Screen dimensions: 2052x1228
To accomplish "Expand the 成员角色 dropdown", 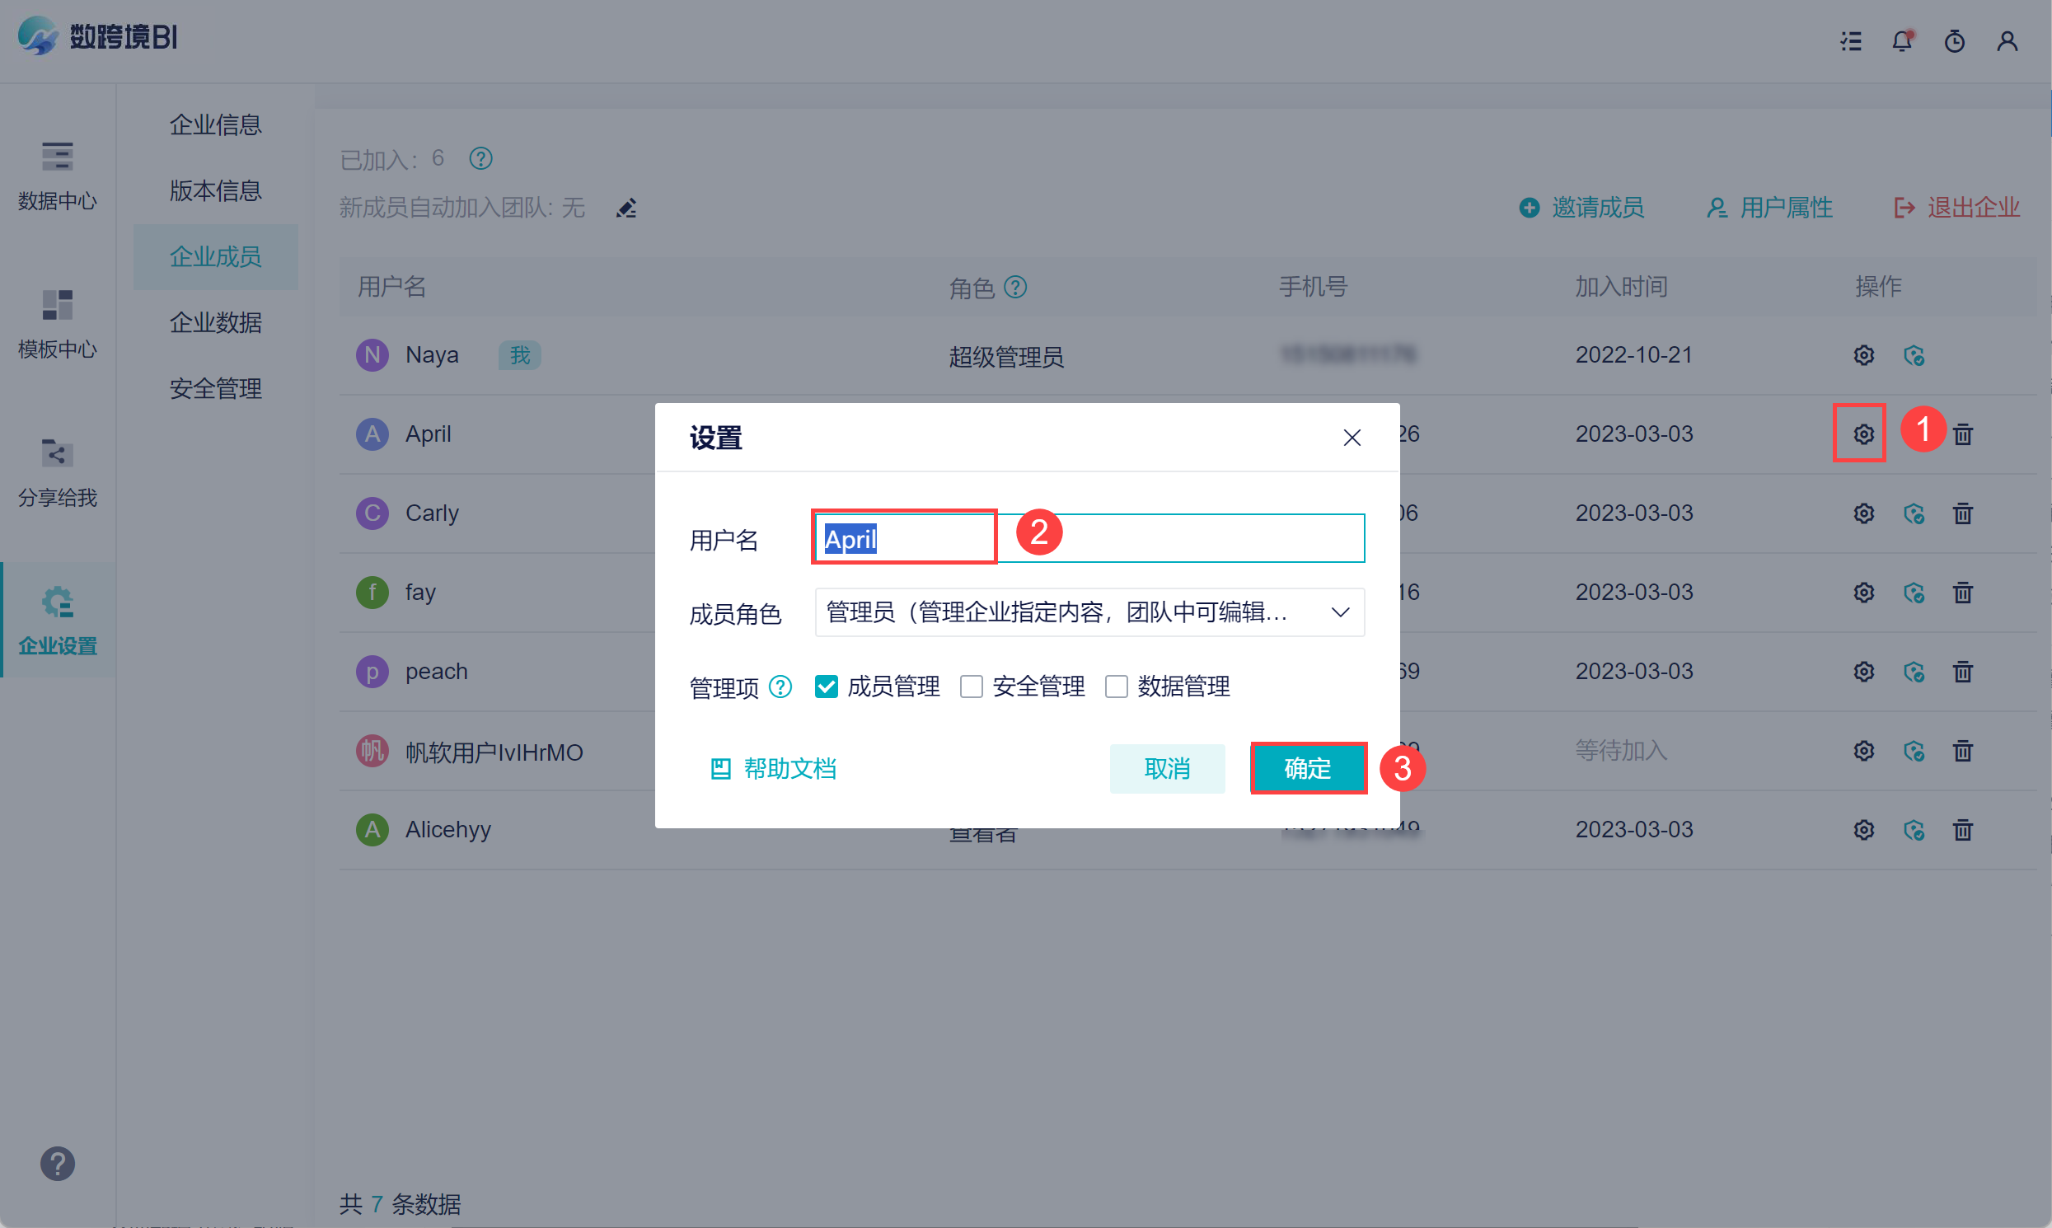I will [1089, 612].
